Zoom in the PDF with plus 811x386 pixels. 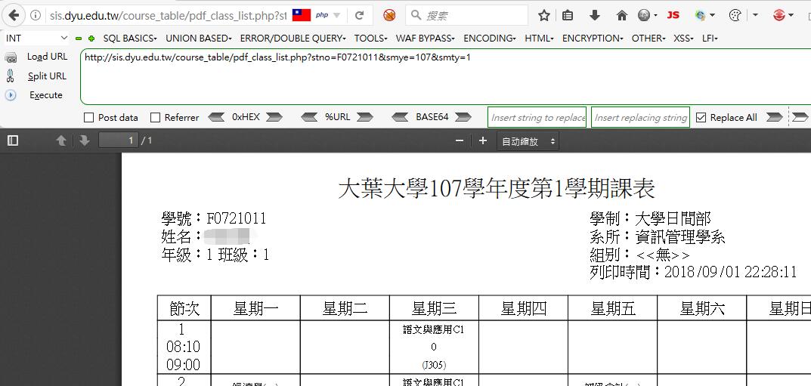[x=482, y=141]
